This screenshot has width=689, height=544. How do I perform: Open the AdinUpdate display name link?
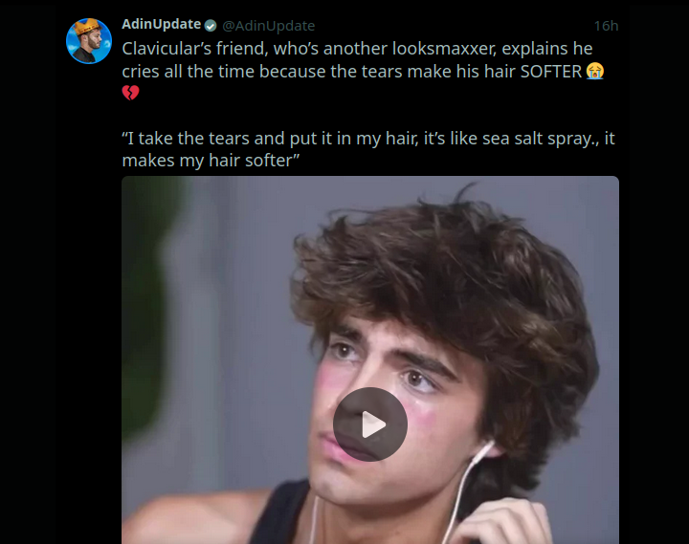(161, 25)
